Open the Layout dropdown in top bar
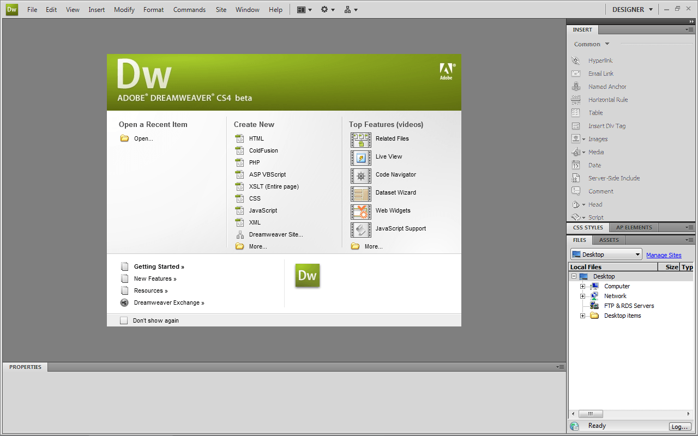This screenshot has width=698, height=436. pyautogui.click(x=304, y=10)
